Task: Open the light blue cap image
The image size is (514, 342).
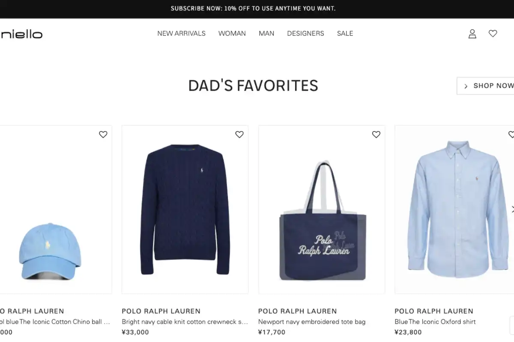Action: coord(50,251)
